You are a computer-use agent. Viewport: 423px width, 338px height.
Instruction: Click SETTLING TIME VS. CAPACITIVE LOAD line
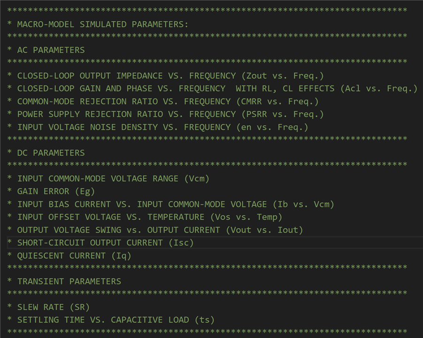click(111, 320)
